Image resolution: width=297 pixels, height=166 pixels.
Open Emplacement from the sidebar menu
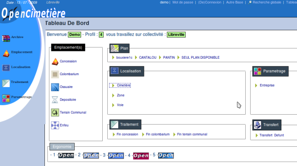22,52
